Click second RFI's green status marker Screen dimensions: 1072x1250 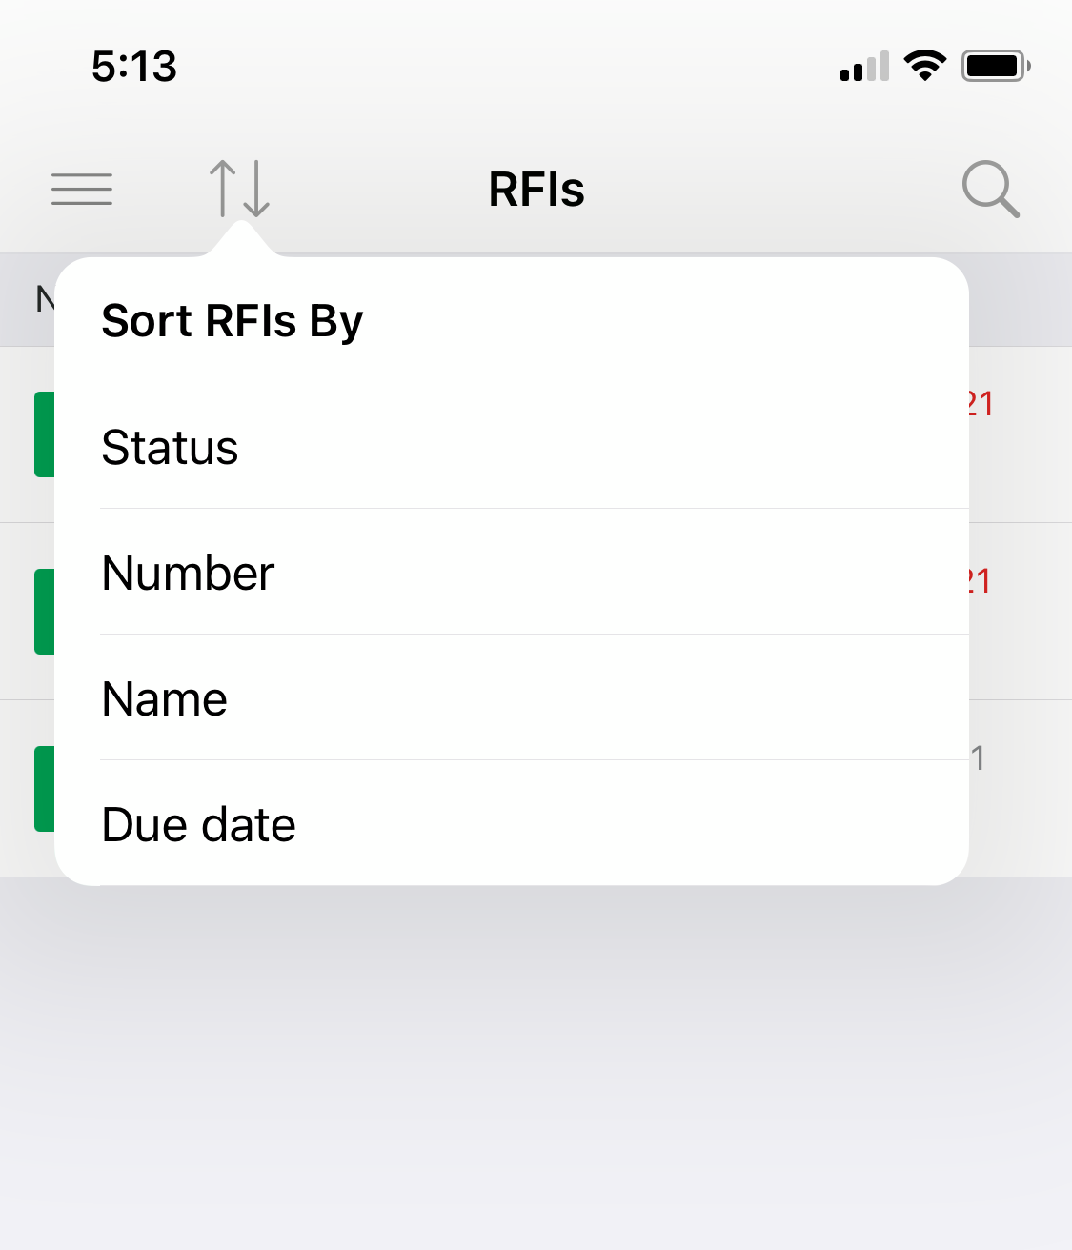click(x=44, y=612)
